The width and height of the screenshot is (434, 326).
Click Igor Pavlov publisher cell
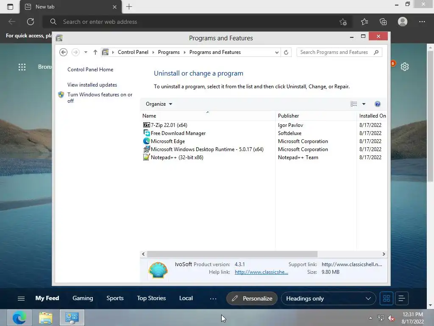(290, 125)
